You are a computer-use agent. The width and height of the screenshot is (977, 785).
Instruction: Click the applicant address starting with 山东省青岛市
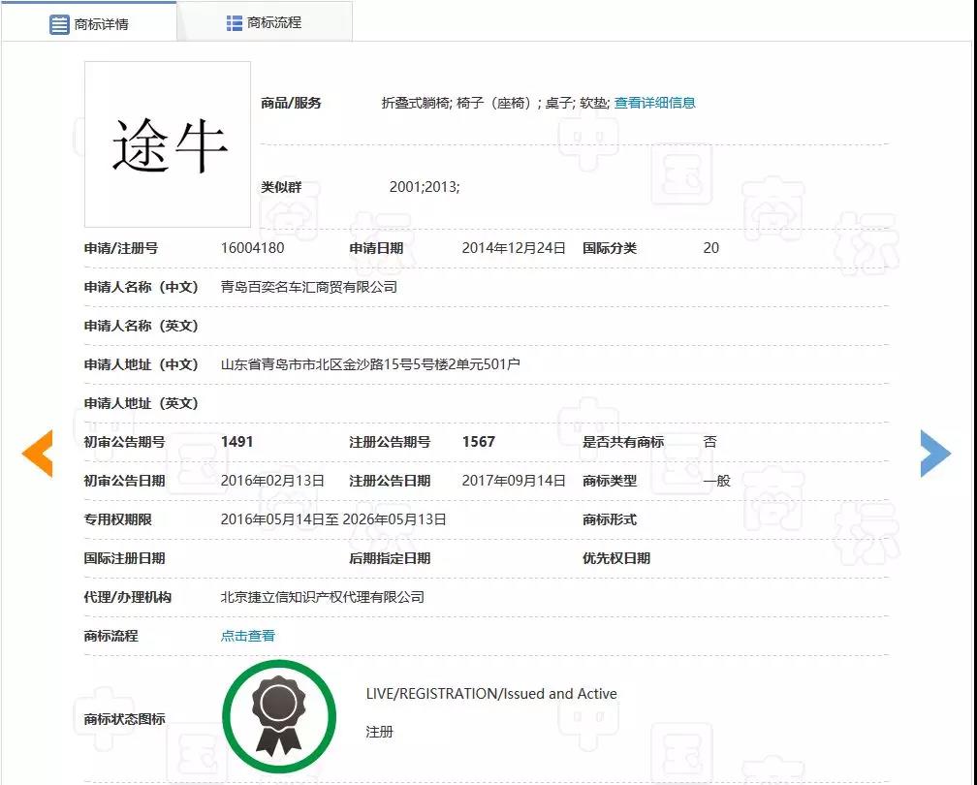[x=370, y=364]
